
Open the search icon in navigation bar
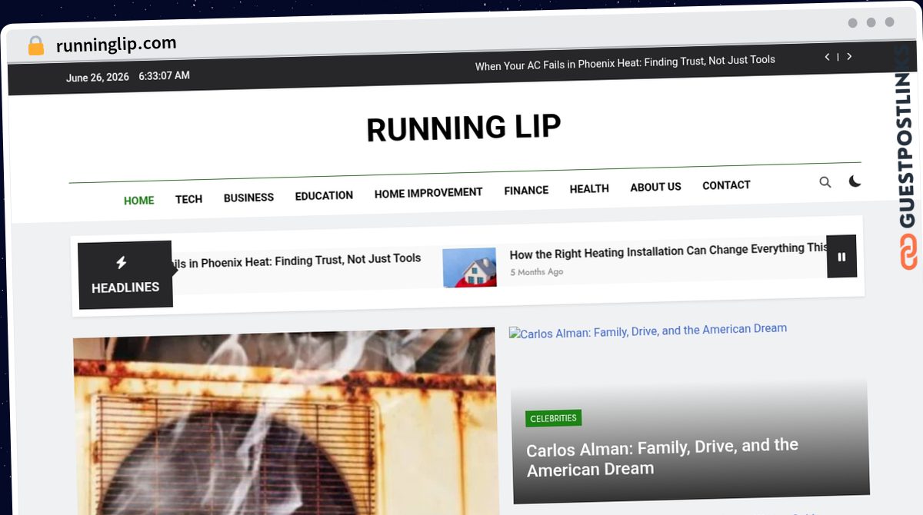pos(825,182)
